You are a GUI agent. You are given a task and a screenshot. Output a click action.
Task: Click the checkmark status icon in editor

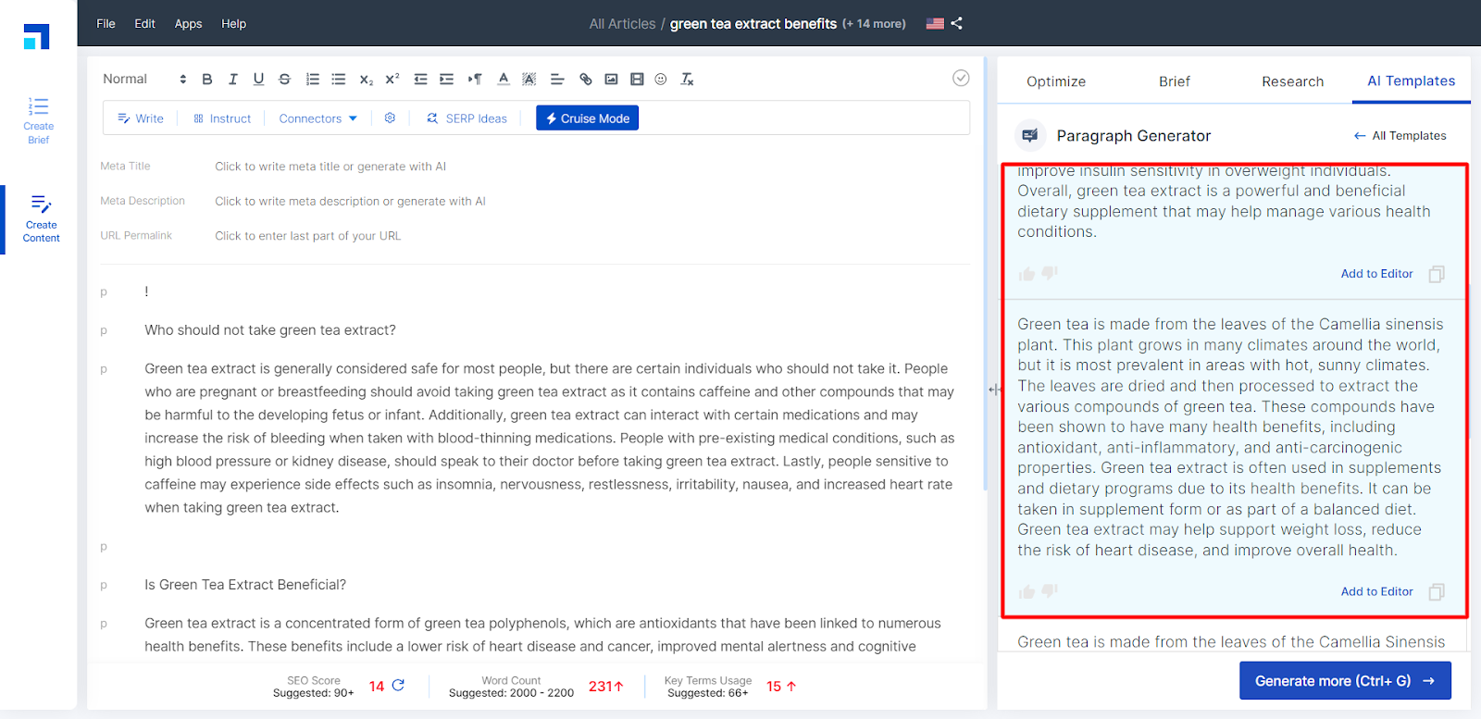pos(961,78)
